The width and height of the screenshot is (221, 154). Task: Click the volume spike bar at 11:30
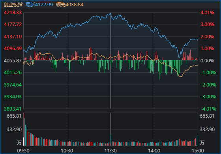pos(111,140)
